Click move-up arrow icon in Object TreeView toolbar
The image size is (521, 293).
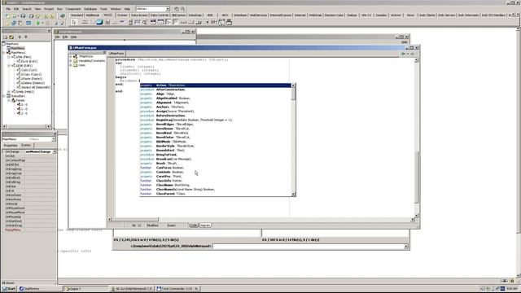coord(20,37)
